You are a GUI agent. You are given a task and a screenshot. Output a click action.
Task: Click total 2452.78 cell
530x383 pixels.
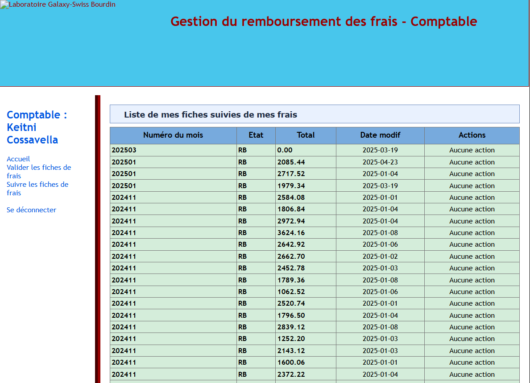pos(306,268)
